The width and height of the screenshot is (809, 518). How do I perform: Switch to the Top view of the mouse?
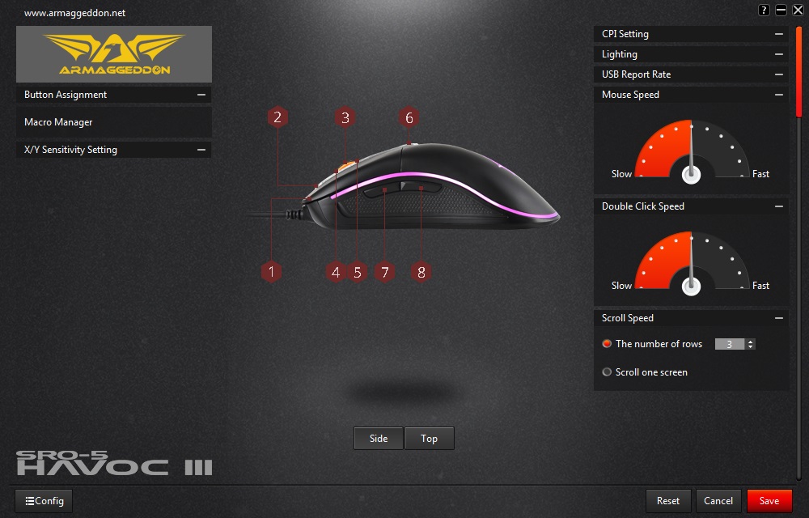pos(430,438)
